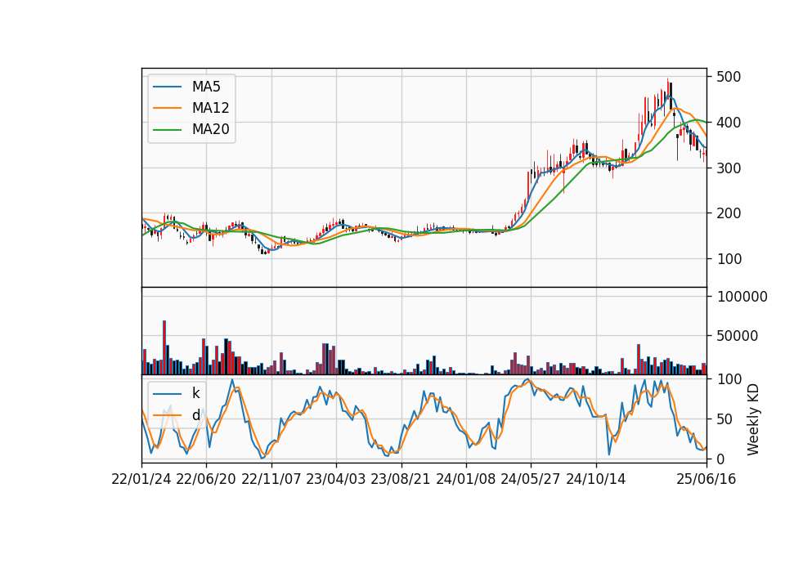This screenshot has width=785, height=564.
Task: Click the MA5 legend label
Action: 206,87
